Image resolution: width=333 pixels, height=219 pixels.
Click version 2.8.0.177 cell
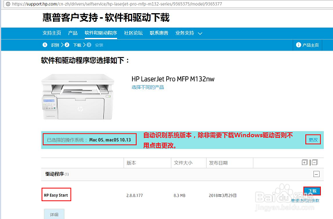point(134,195)
